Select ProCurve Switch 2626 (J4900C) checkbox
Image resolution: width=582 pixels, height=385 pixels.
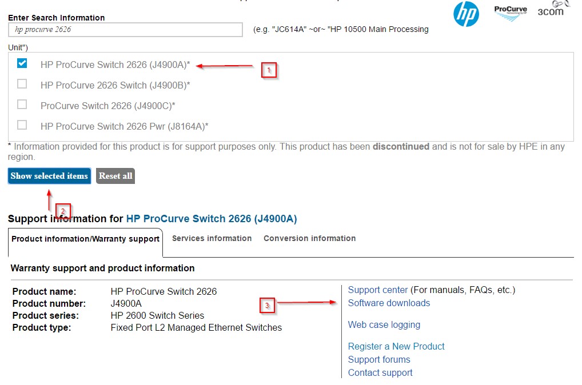point(22,104)
